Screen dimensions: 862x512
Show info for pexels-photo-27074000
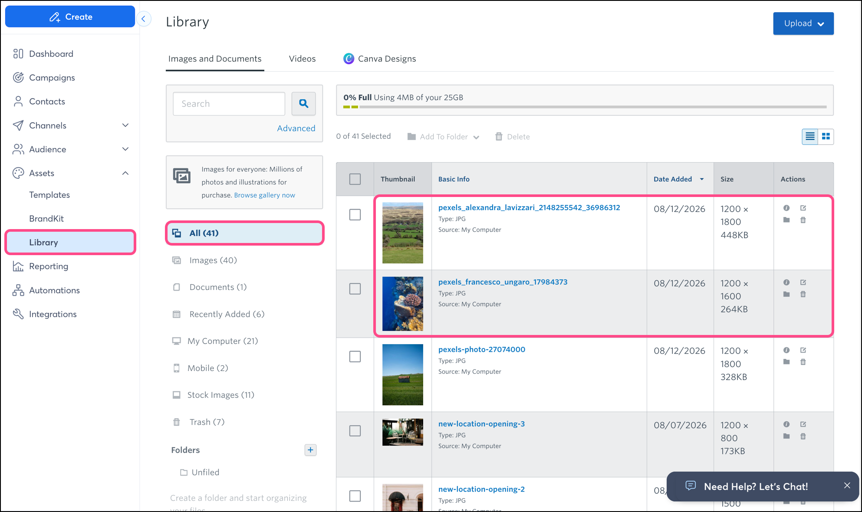(786, 350)
